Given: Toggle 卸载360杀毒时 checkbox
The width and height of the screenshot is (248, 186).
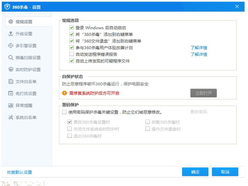Looking at the screenshot, I should click(x=147, y=122).
